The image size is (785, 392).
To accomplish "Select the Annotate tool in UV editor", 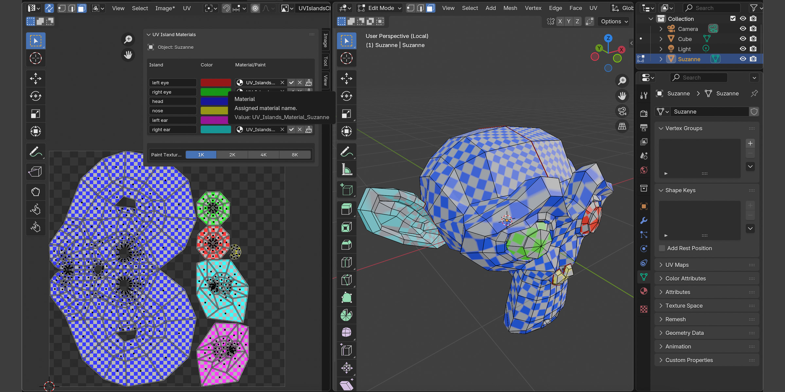I will point(35,152).
